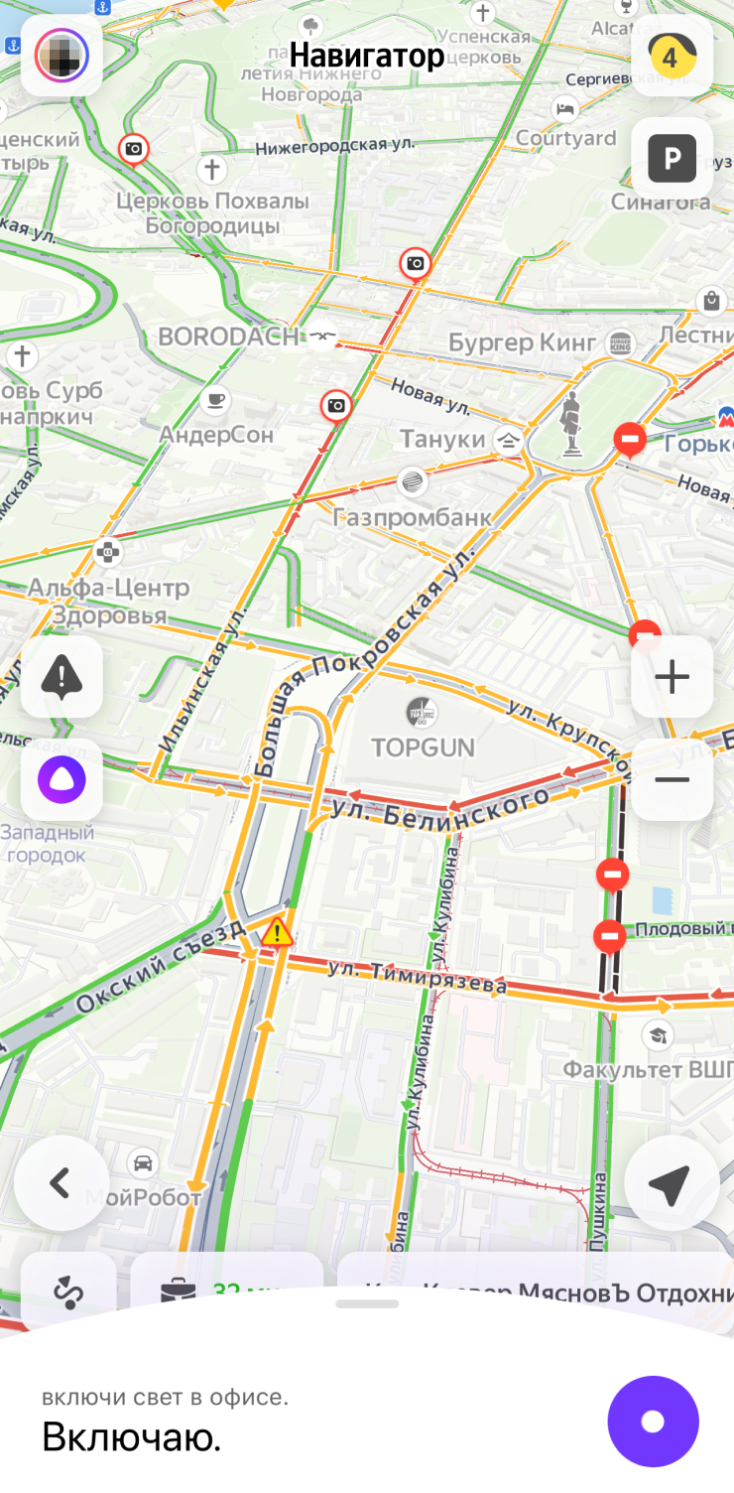Tap the speed camera near Нижегородская ул.
Image resolution: width=734 pixels, height=1493 pixels.
[133, 150]
